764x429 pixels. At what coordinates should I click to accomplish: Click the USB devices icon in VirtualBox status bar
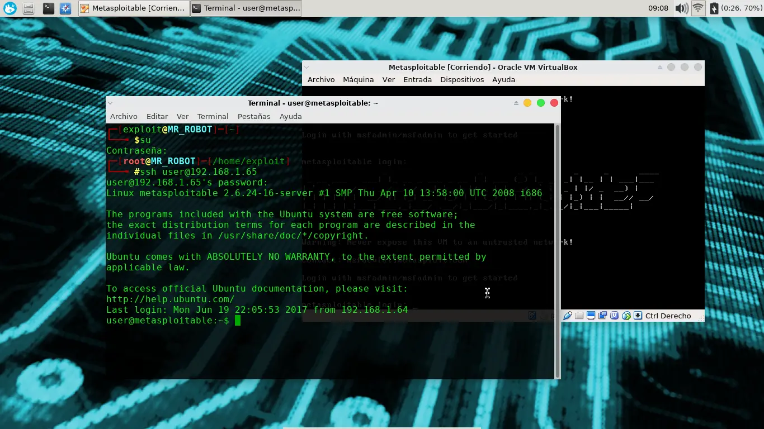(567, 316)
